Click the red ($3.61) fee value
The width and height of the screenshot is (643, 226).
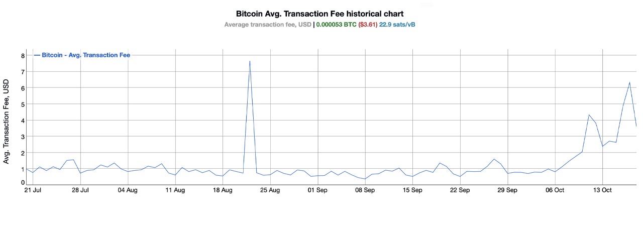click(x=367, y=24)
